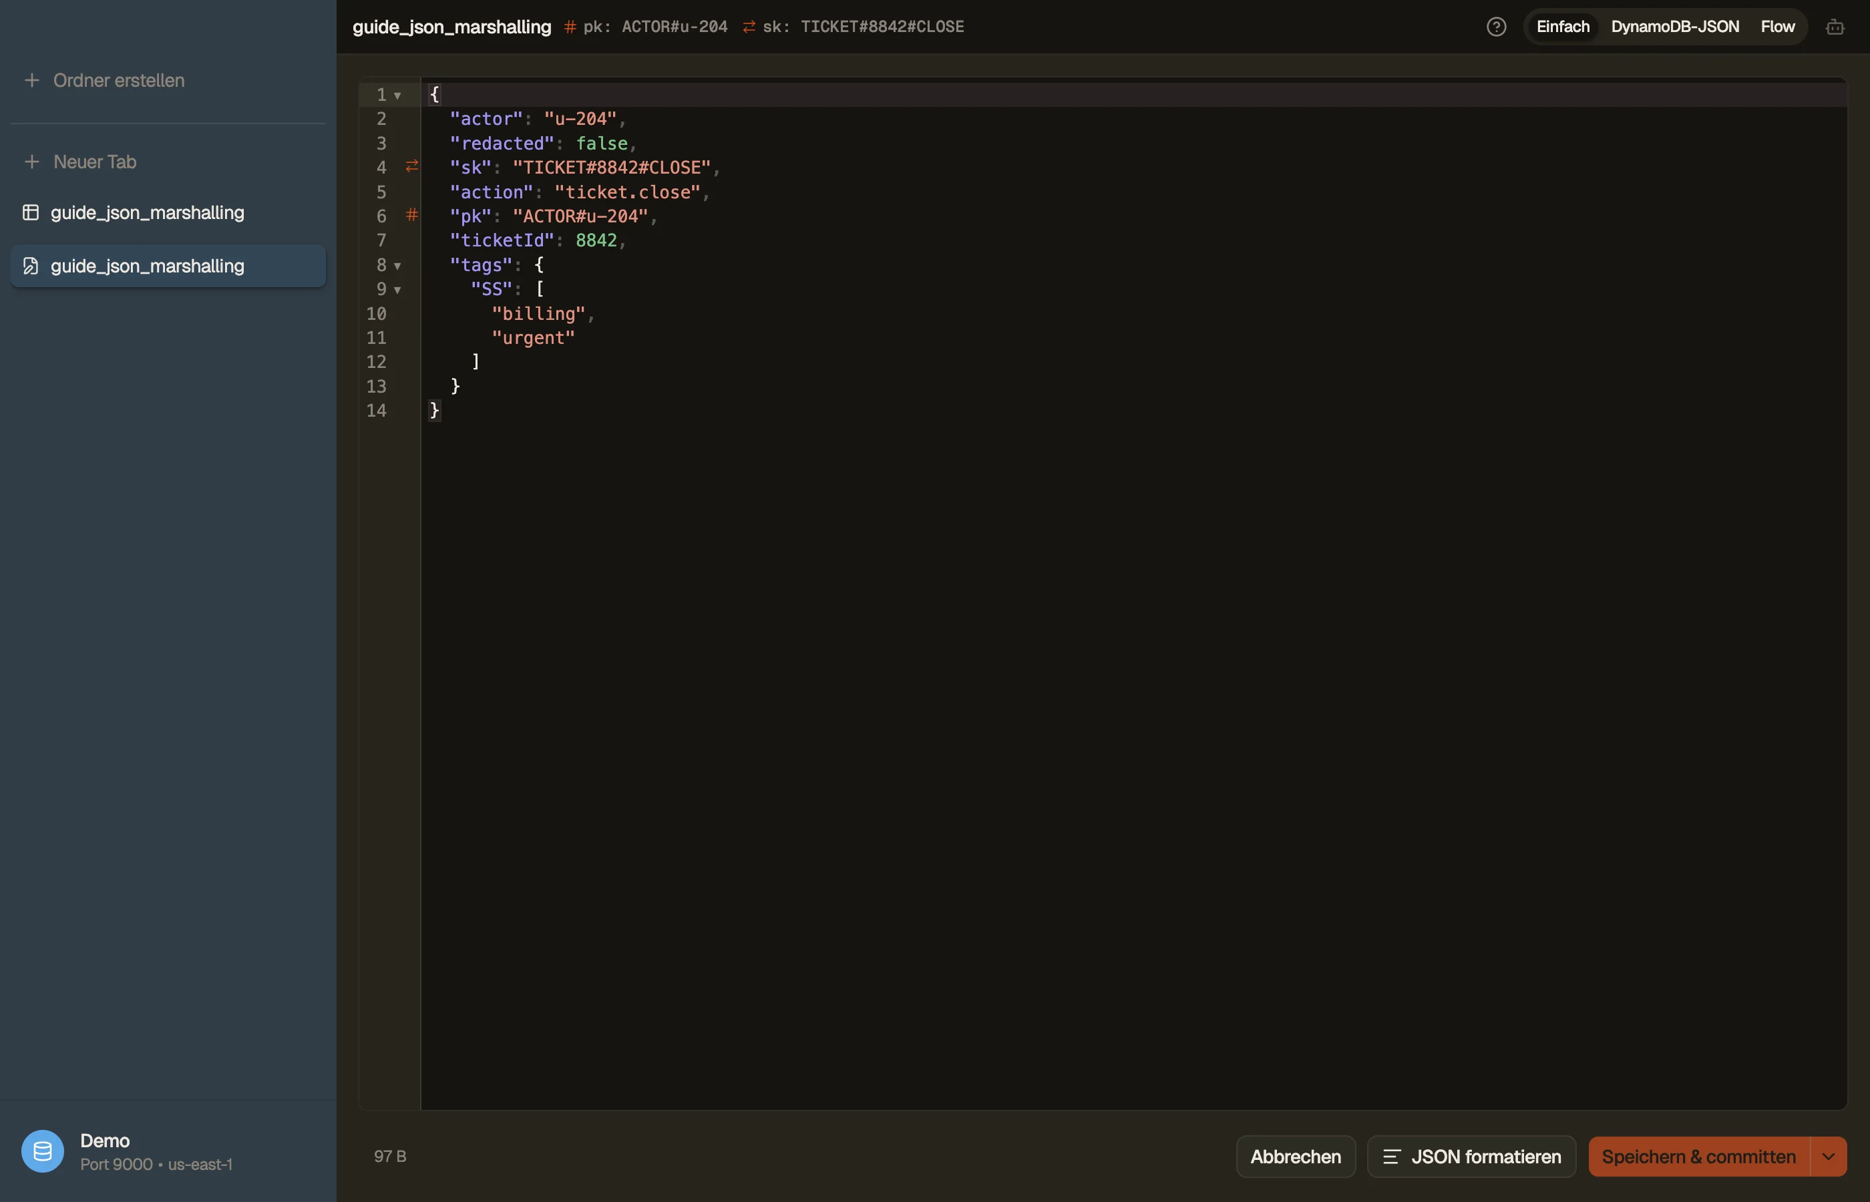Click the Demo connection entry

point(168,1151)
